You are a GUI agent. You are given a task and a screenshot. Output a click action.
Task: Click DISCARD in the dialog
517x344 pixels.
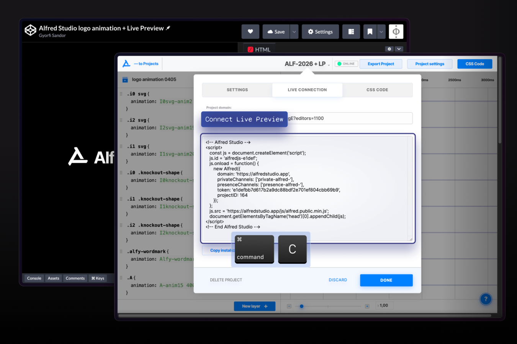click(338, 280)
